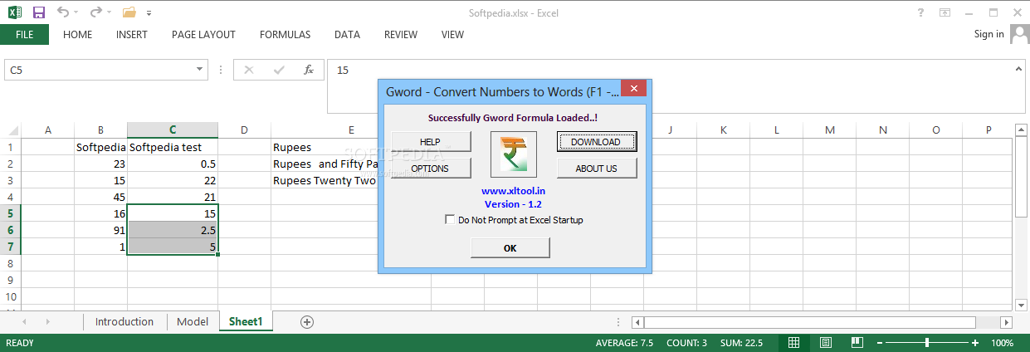Click vertical scrollbar up arrow
The height and width of the screenshot is (352, 1030).
[x=1023, y=130]
